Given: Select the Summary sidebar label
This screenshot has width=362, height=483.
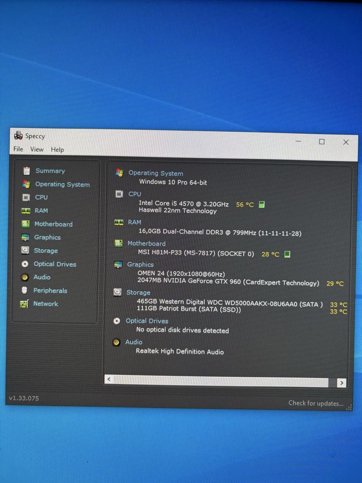Looking at the screenshot, I should pyautogui.click(x=50, y=170).
